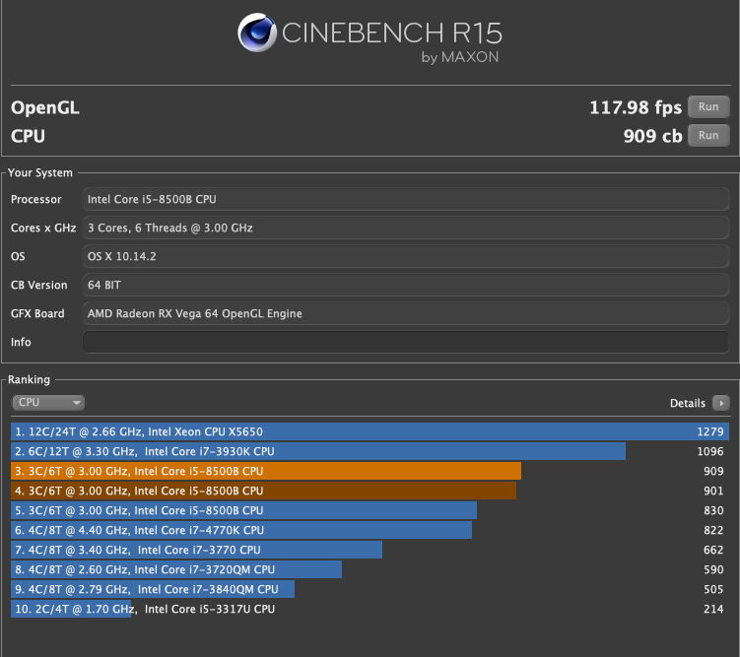The width and height of the screenshot is (740, 657).
Task: Click the OS field OS X 10.14.2
Action: coord(405,256)
